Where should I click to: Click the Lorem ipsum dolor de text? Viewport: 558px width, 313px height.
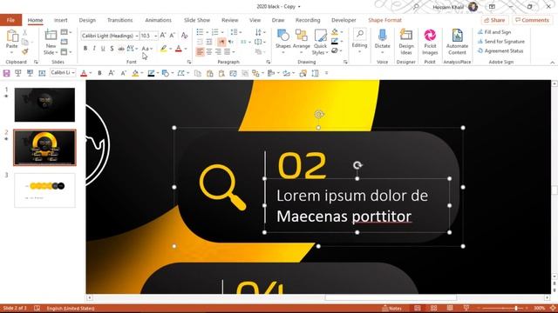point(352,196)
